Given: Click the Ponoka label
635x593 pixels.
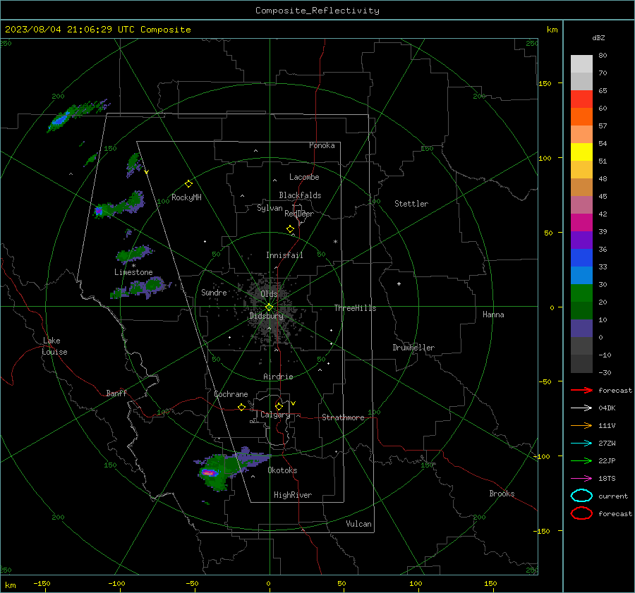Looking at the screenshot, I should [x=322, y=145].
